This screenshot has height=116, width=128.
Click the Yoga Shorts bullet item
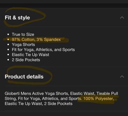pyautogui.click(x=23, y=45)
